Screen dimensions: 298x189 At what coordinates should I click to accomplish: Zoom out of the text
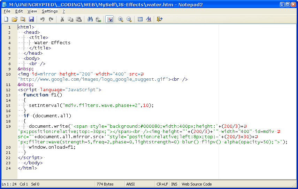(129, 19)
